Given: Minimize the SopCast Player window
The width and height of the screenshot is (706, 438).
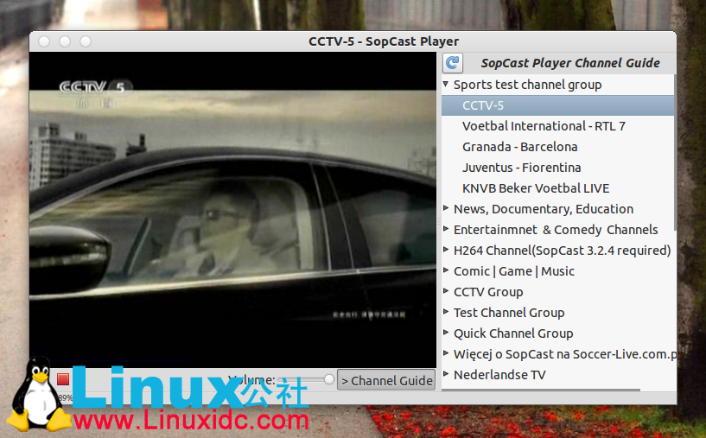Looking at the screenshot, I should 65,41.
